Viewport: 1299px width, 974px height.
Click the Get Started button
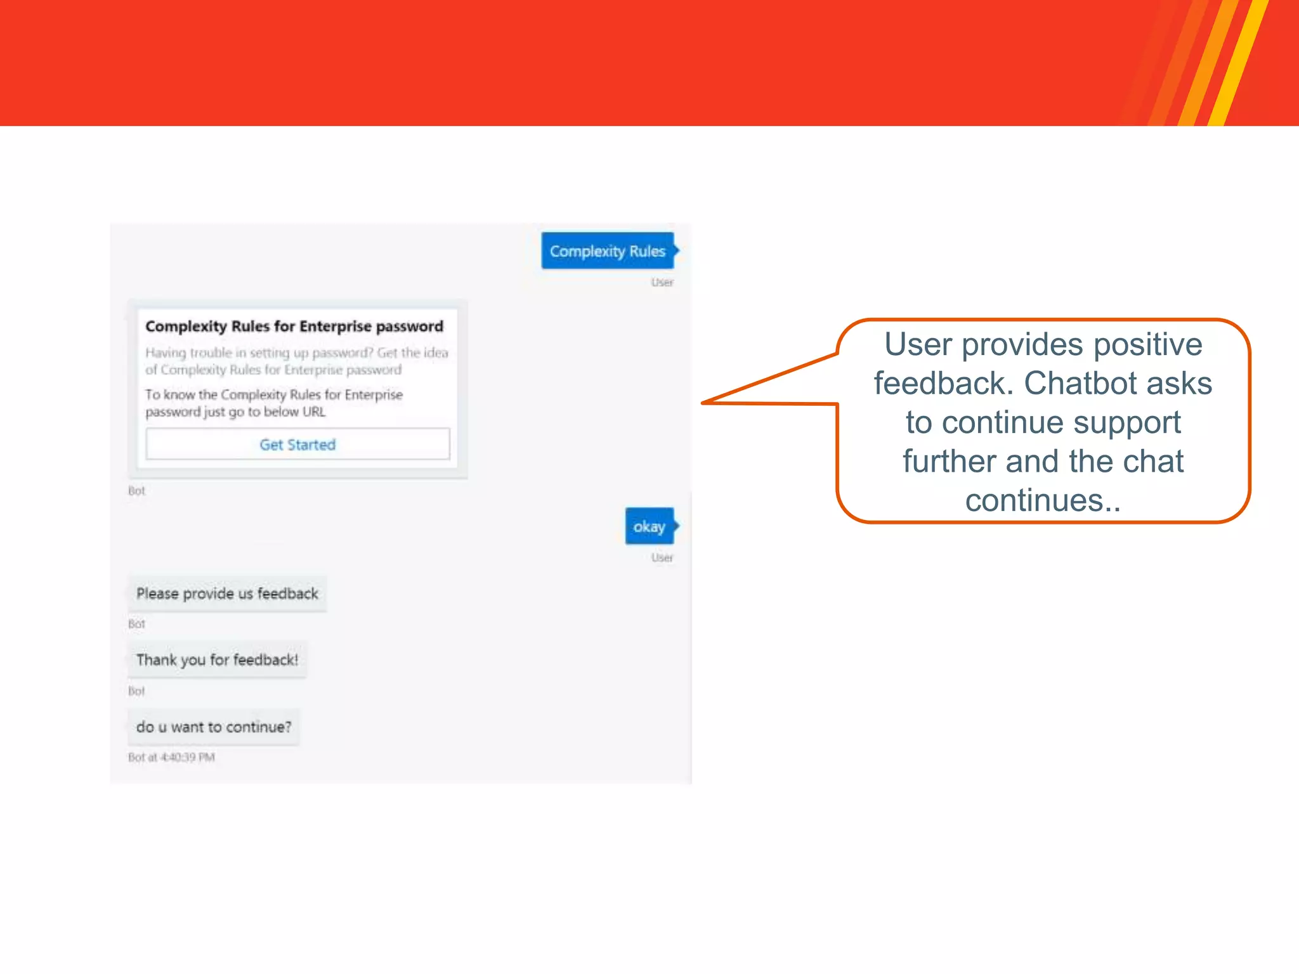(297, 444)
